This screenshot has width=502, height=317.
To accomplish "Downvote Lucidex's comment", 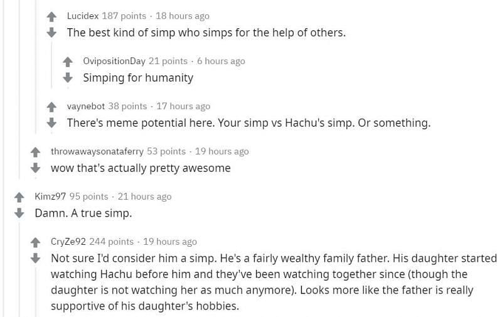I will (x=53, y=32).
